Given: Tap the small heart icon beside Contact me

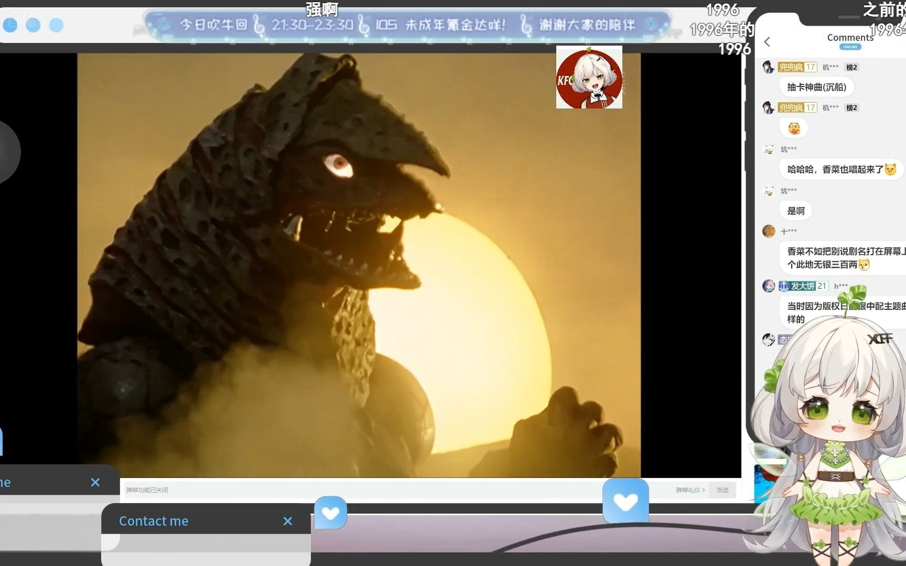Looking at the screenshot, I should tap(331, 513).
